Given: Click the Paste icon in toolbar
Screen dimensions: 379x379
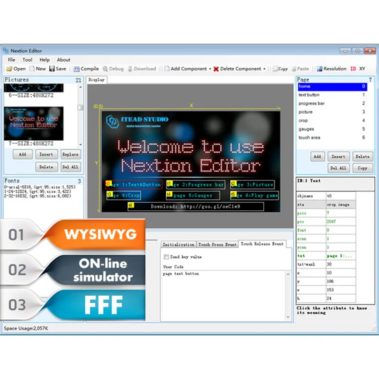Looking at the screenshot, I should pyautogui.click(x=294, y=69).
